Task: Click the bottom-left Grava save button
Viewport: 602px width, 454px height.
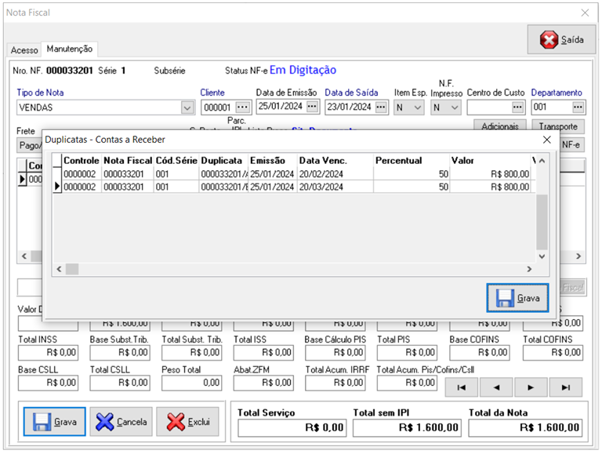Action: [x=55, y=421]
